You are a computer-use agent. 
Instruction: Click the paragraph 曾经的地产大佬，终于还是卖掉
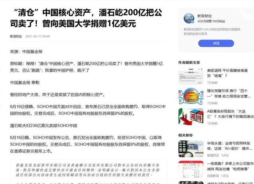pyautogui.click(x=58, y=95)
